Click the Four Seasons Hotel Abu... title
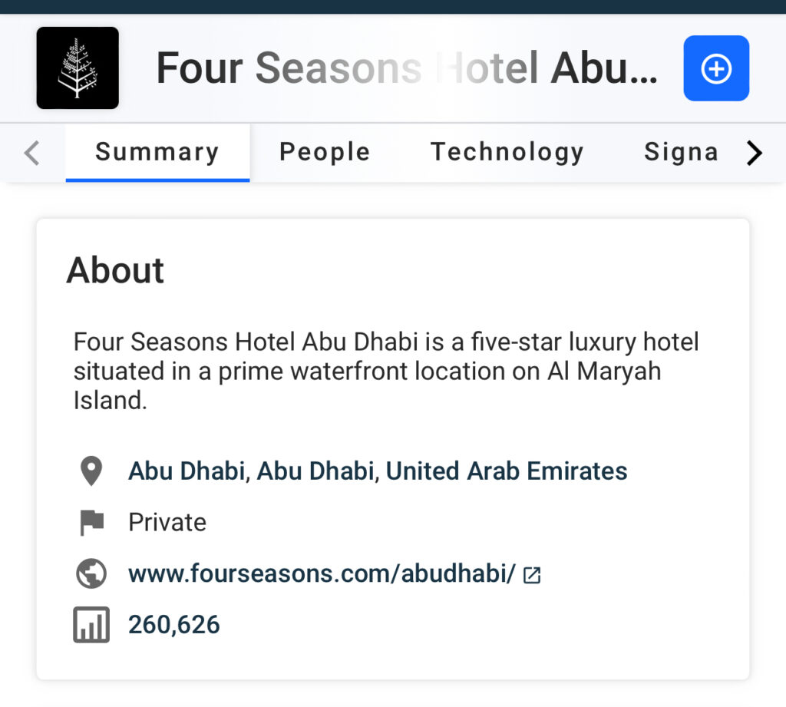 point(407,68)
